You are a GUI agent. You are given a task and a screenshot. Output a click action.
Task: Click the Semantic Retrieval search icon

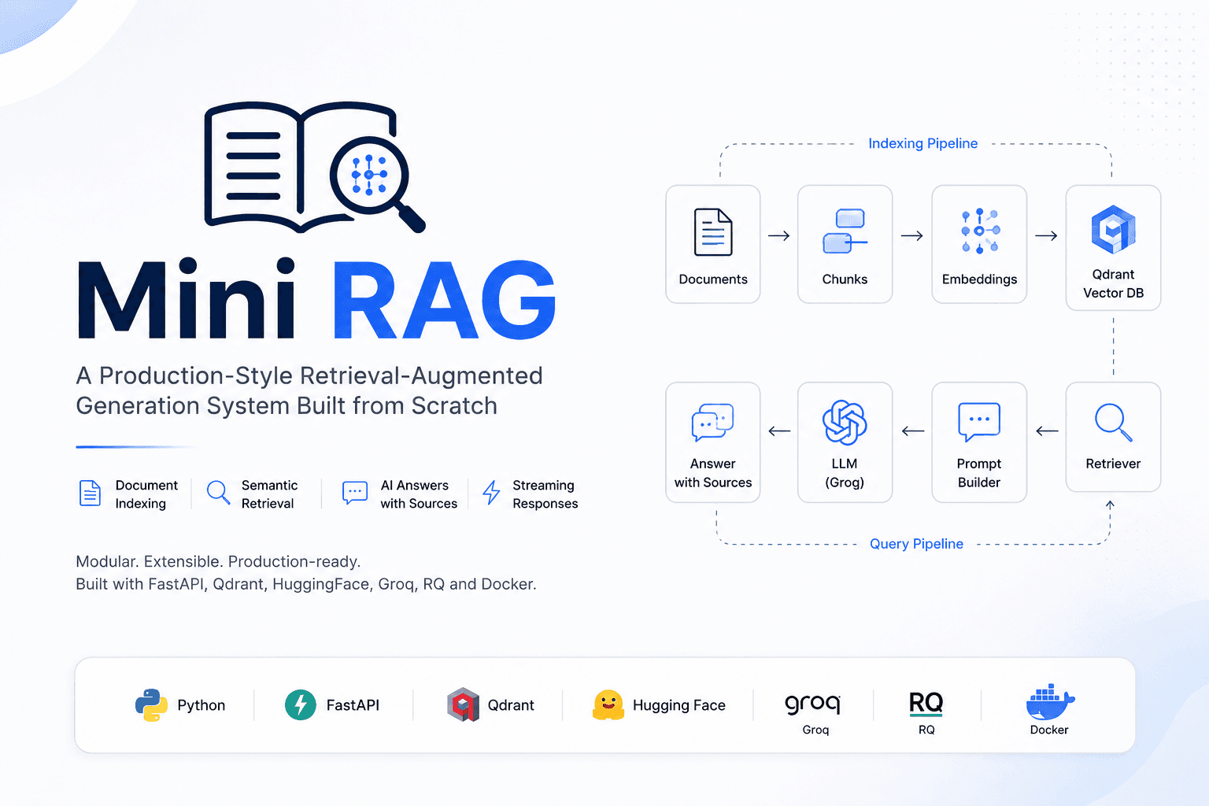tap(218, 493)
